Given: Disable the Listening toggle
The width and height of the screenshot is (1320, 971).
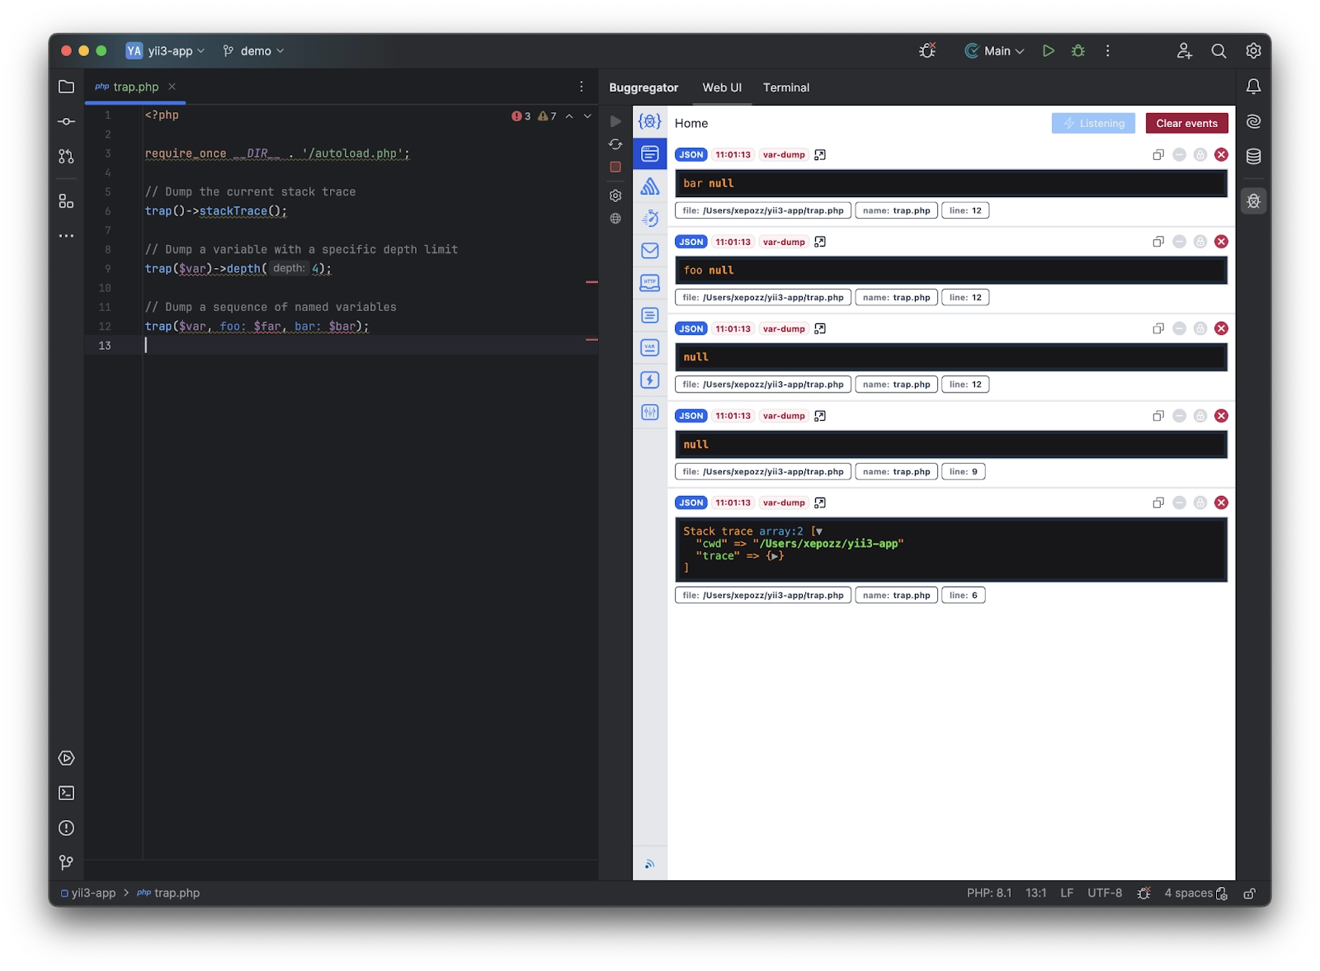Looking at the screenshot, I should pos(1093,123).
